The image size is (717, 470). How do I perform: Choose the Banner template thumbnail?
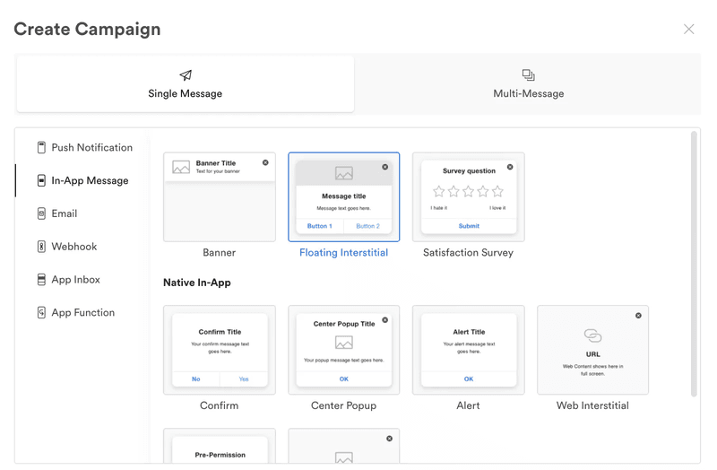click(220, 197)
